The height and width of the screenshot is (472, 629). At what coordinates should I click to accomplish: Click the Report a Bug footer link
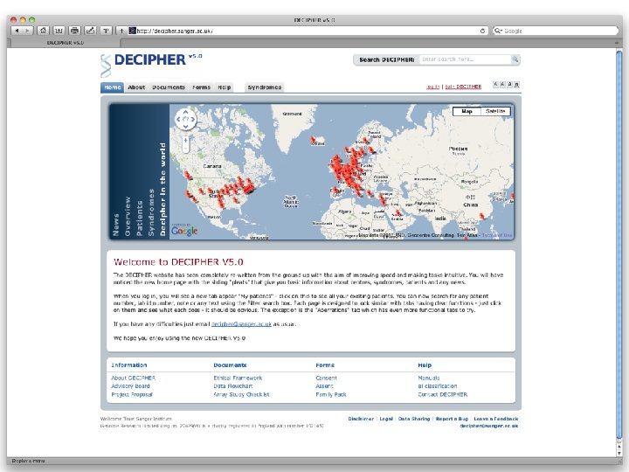click(452, 419)
